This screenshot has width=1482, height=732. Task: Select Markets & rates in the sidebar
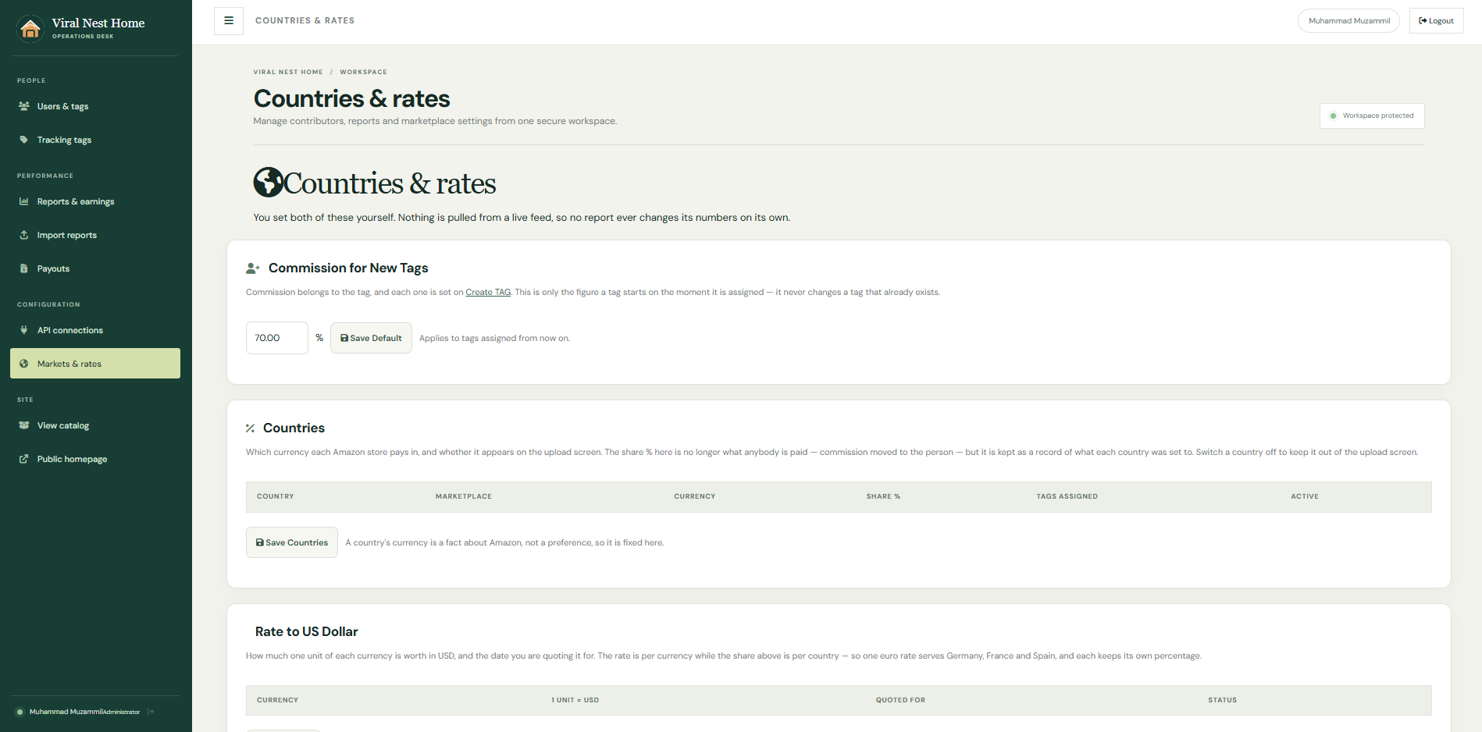[x=95, y=364]
